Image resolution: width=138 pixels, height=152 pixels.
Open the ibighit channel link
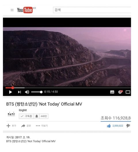[x=23, y=110]
